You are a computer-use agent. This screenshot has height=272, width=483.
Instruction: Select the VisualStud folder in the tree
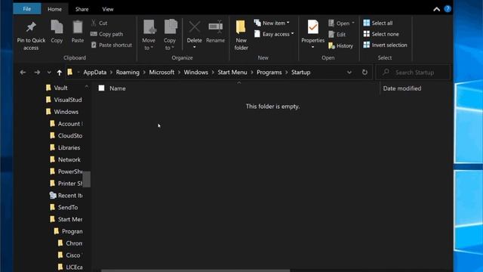coord(63,100)
